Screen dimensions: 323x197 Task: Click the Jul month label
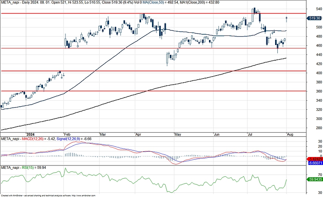[250, 135]
